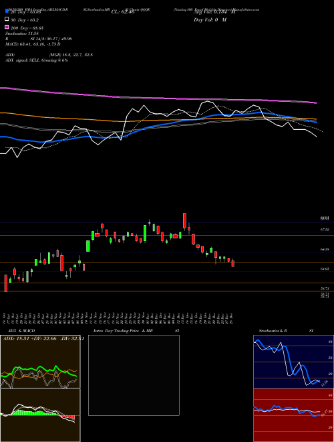Click the 'ADX signal: SELL Growing @ 6%' text
The height and width of the screenshot is (442, 334).
click(x=37, y=60)
